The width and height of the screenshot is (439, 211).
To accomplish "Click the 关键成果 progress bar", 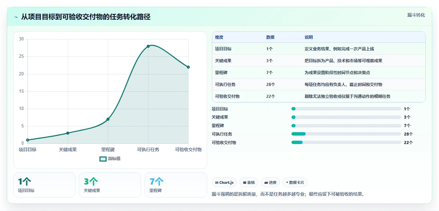I will pos(346,117).
